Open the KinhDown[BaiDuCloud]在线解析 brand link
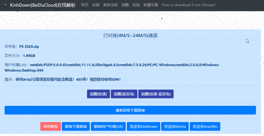This screenshot has height=136, width=264. coord(43,5)
